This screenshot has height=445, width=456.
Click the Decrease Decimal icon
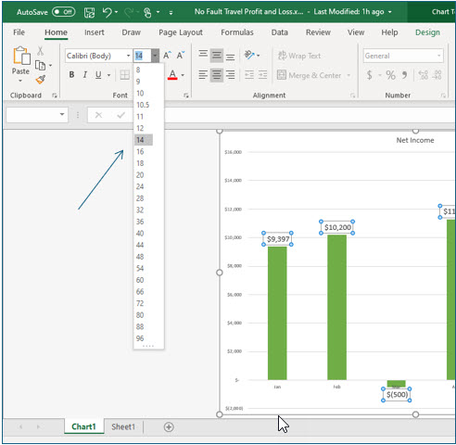(437, 75)
